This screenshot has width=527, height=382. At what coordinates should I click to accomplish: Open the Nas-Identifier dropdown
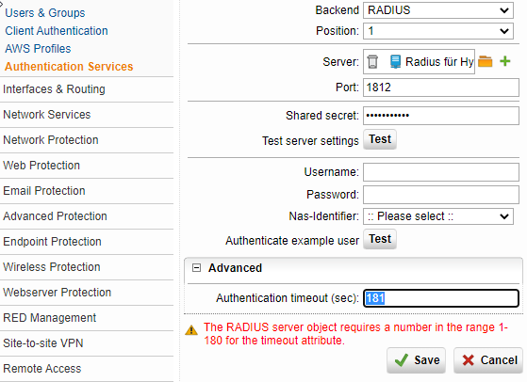(438, 216)
